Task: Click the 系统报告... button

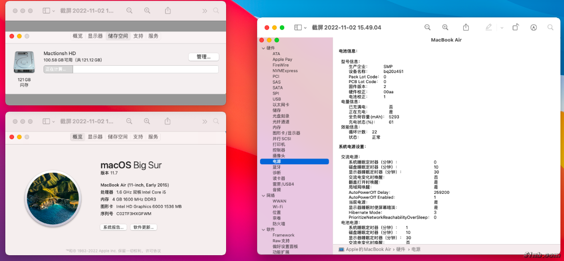Action: [x=113, y=227]
